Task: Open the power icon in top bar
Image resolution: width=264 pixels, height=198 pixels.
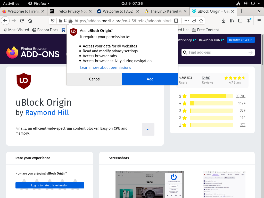Action: [253, 3]
